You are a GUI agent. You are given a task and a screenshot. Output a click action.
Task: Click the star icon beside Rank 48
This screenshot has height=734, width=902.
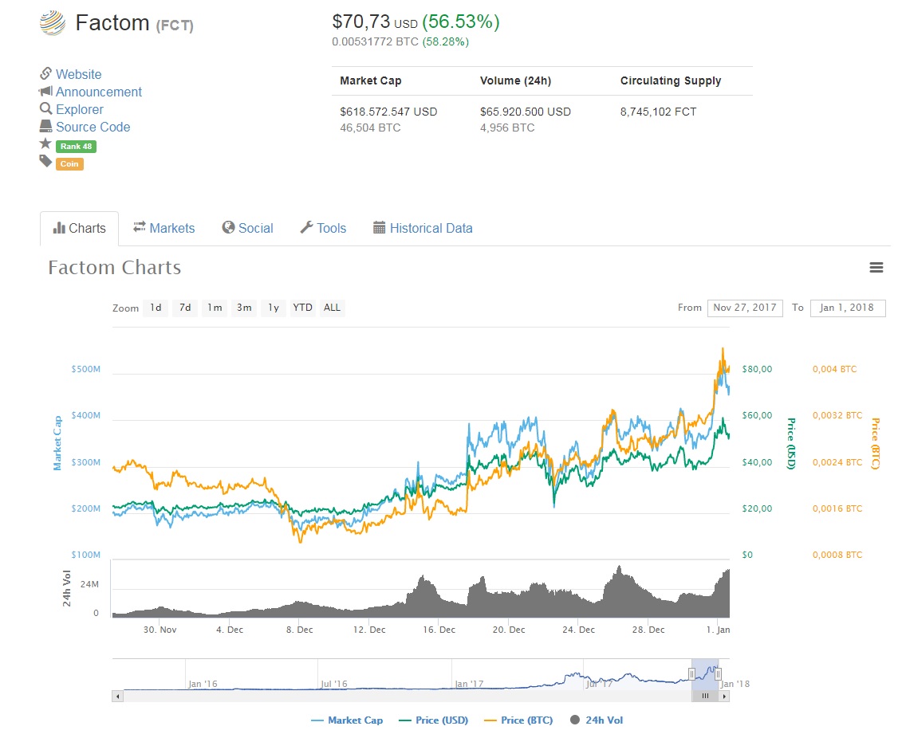pyautogui.click(x=45, y=143)
